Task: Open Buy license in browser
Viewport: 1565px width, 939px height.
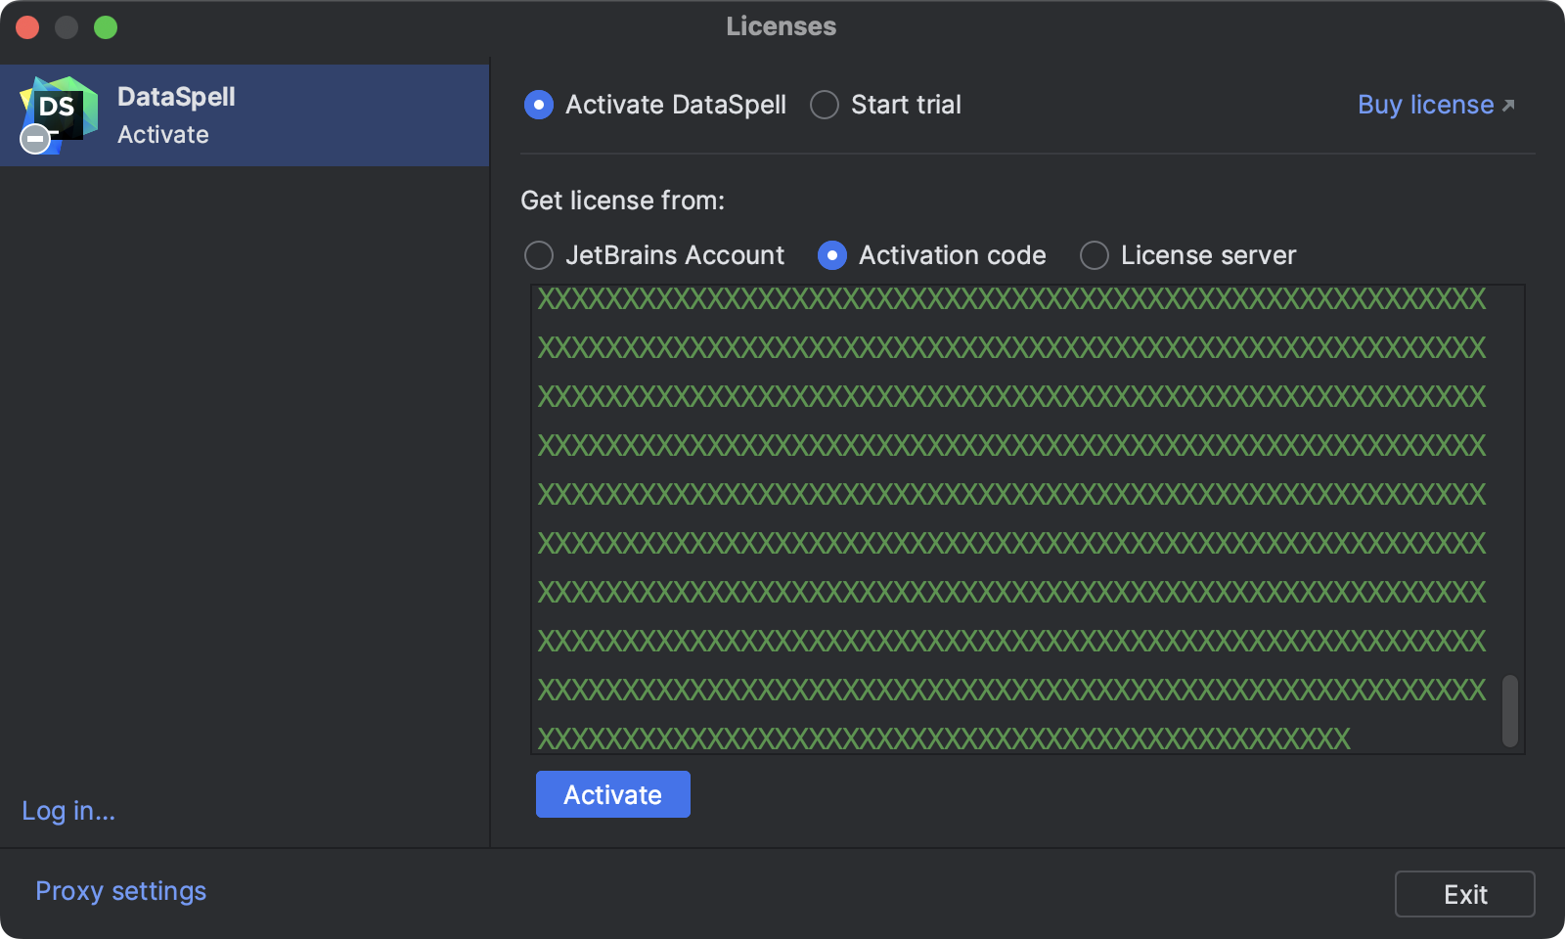Action: [1425, 104]
